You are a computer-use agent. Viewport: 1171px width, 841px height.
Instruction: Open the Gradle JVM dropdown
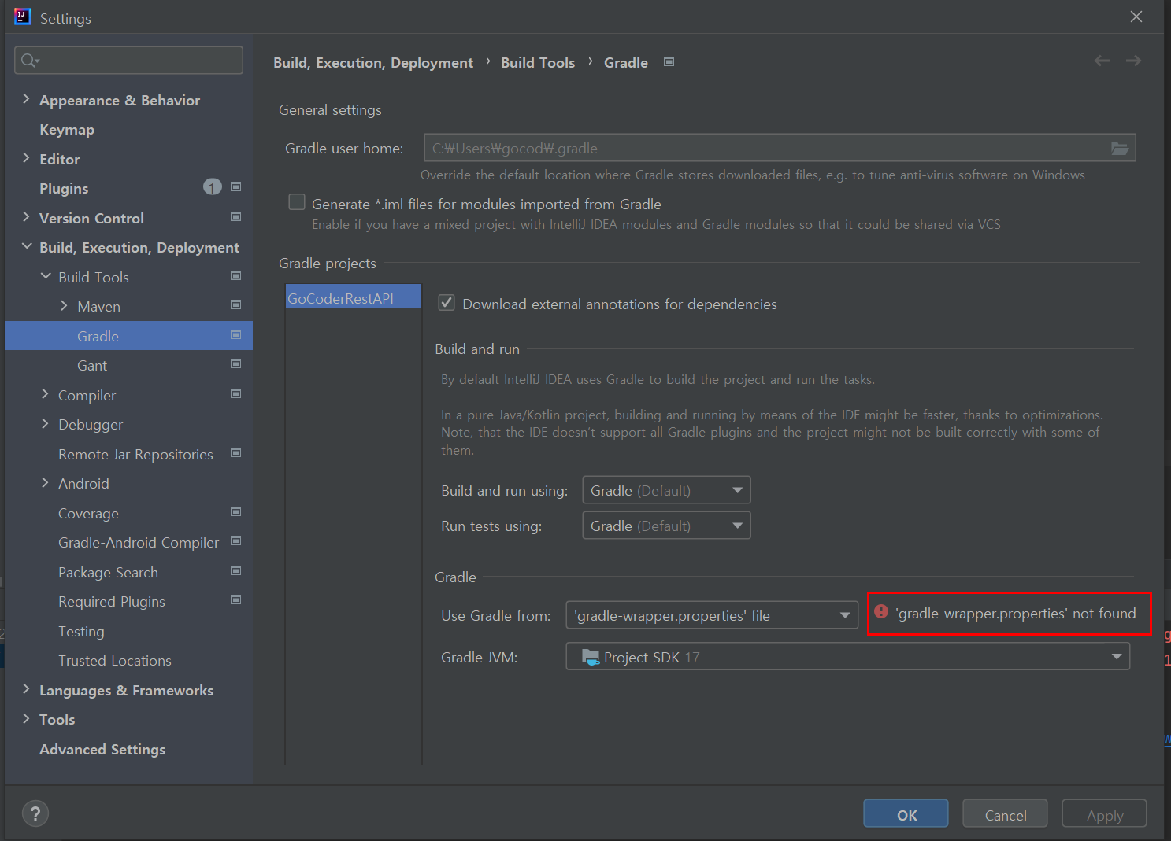pyautogui.click(x=847, y=656)
